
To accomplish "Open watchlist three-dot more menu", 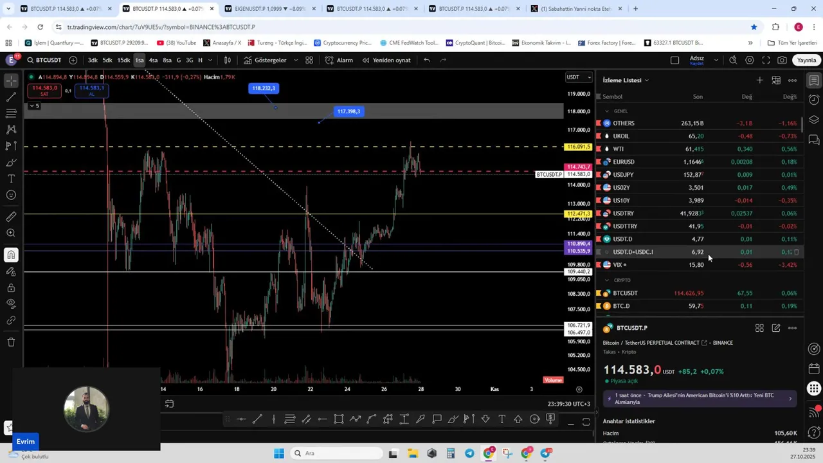I will coord(792,80).
